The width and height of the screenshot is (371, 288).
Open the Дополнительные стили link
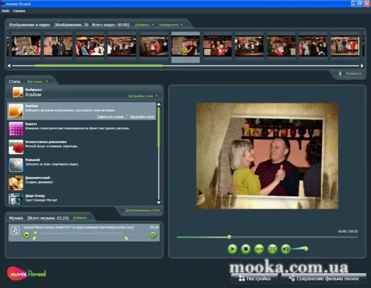coord(142,210)
